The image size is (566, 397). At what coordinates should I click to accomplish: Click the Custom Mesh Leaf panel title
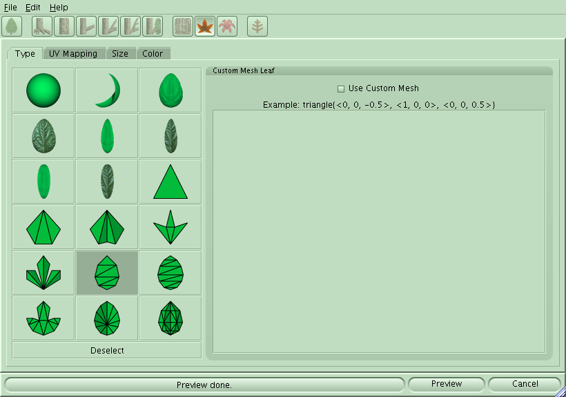(244, 70)
